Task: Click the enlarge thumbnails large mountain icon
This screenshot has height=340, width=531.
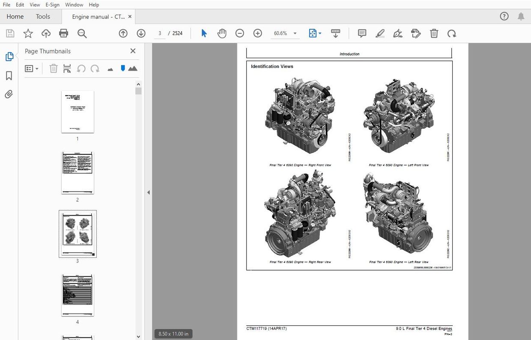Action: (133, 68)
